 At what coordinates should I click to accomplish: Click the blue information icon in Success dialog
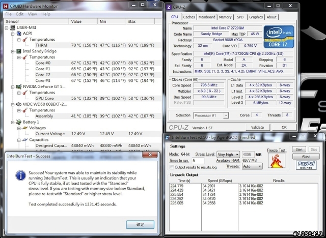tap(21, 175)
